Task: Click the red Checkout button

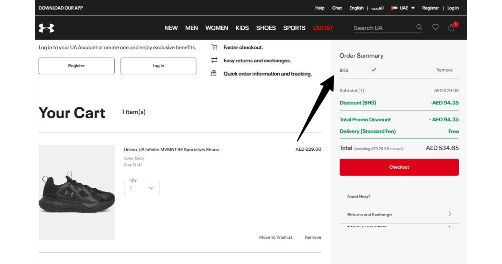Action: pyautogui.click(x=399, y=167)
